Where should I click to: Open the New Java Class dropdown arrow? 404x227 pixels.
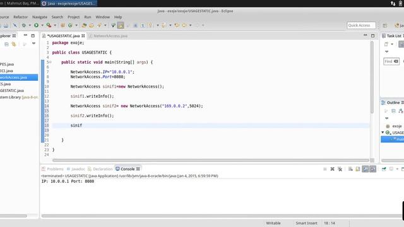pyautogui.click(x=76, y=25)
